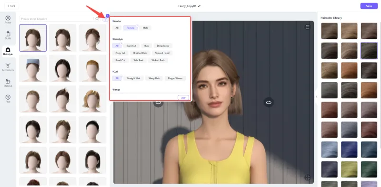Filter by Straight Hair curl
Screen dimensions: 381x187
[133, 78]
